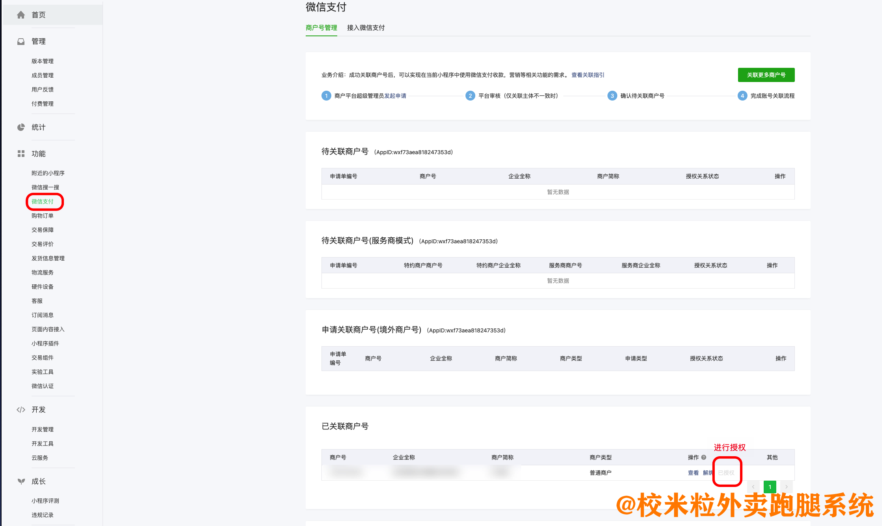The height and width of the screenshot is (526, 882).
Task: Select the 开发 code icon in sidebar
Action: 21,410
